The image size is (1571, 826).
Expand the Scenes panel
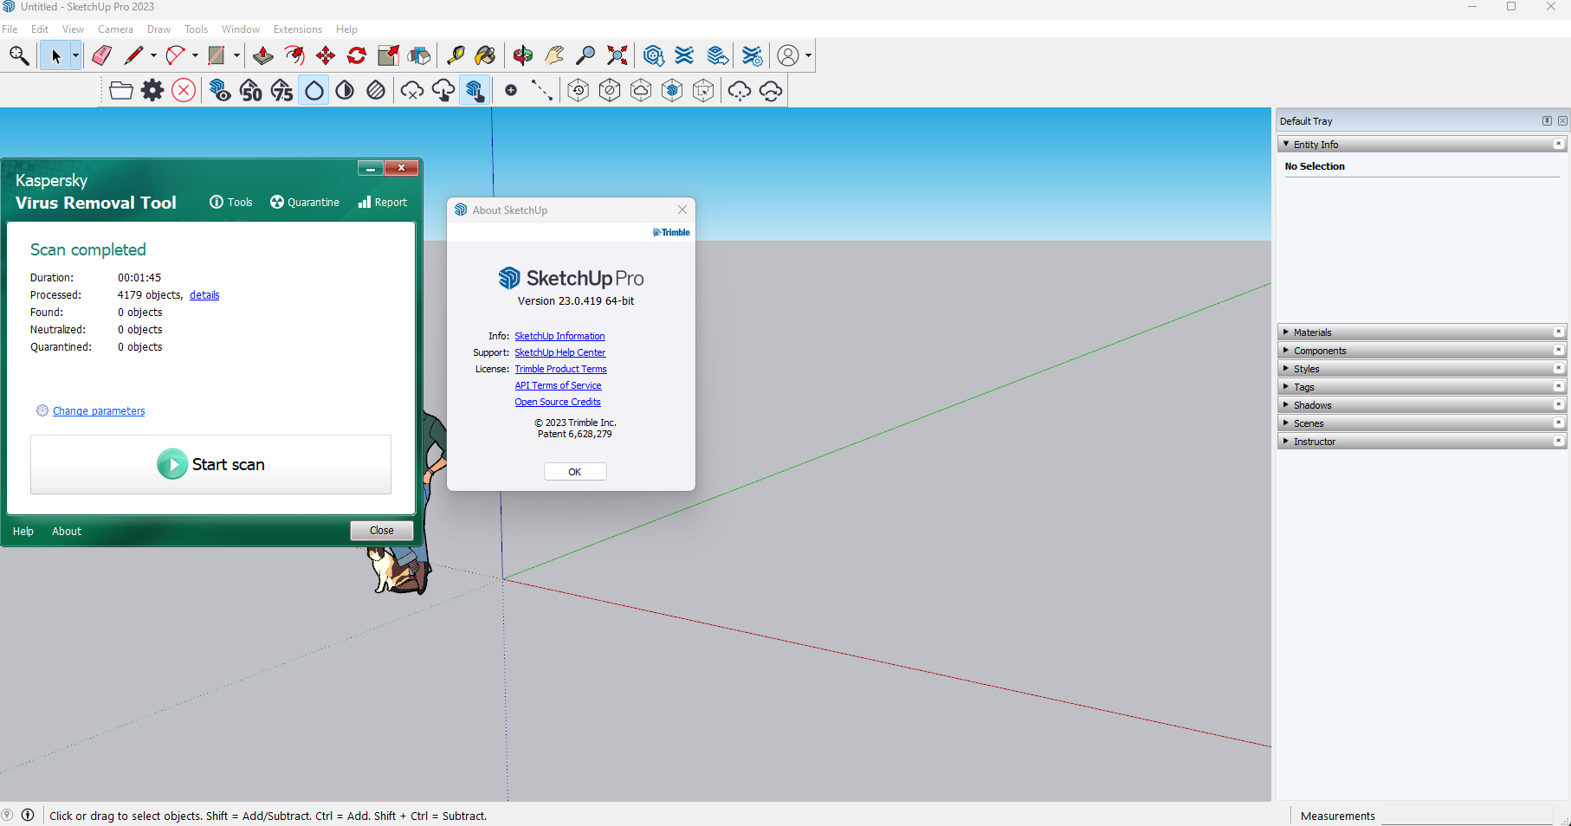(1286, 423)
